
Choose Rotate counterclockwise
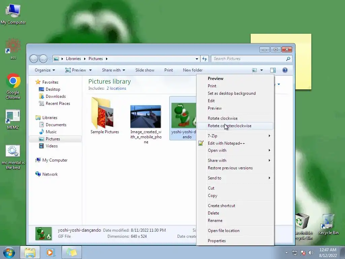click(235, 126)
